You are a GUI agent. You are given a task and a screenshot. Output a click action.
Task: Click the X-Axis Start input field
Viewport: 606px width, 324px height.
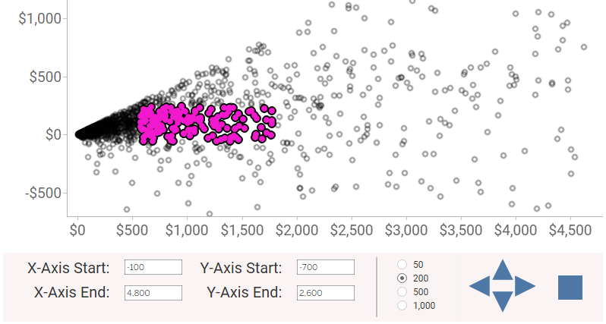tap(153, 267)
